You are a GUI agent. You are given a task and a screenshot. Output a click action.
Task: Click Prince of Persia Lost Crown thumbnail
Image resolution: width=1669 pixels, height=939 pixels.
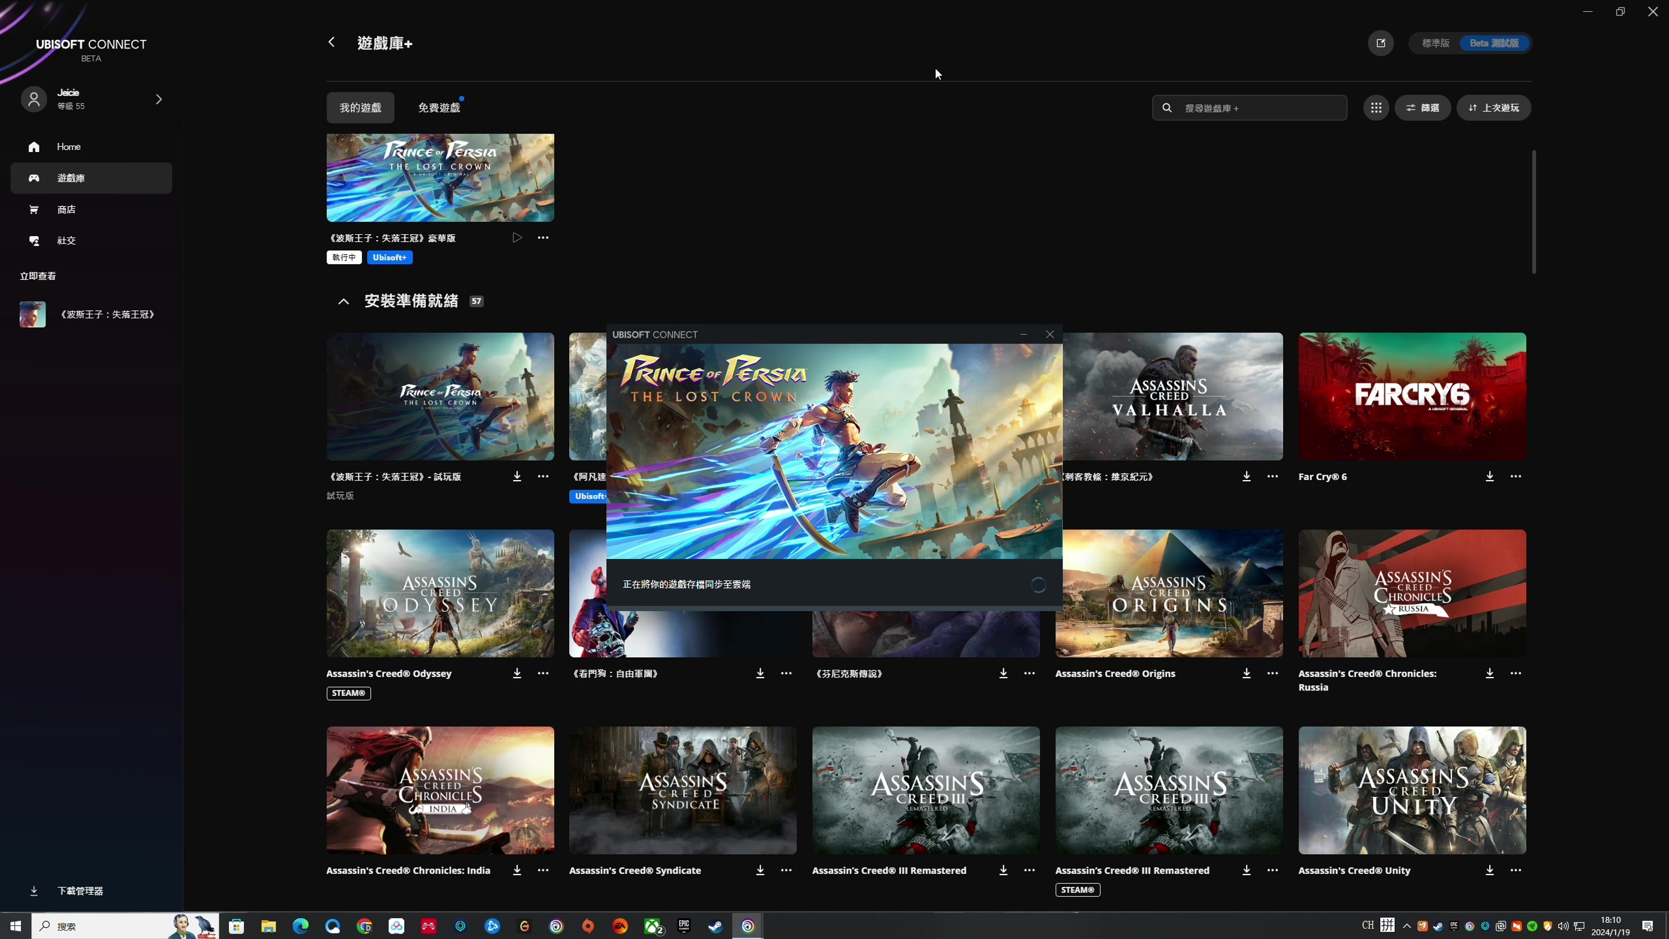click(440, 178)
